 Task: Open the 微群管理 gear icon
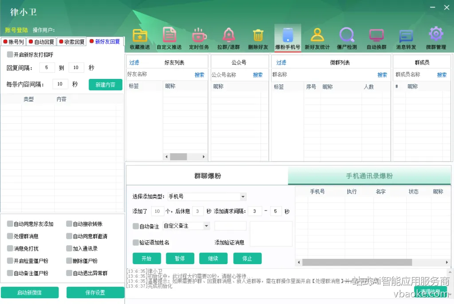coord(436,34)
